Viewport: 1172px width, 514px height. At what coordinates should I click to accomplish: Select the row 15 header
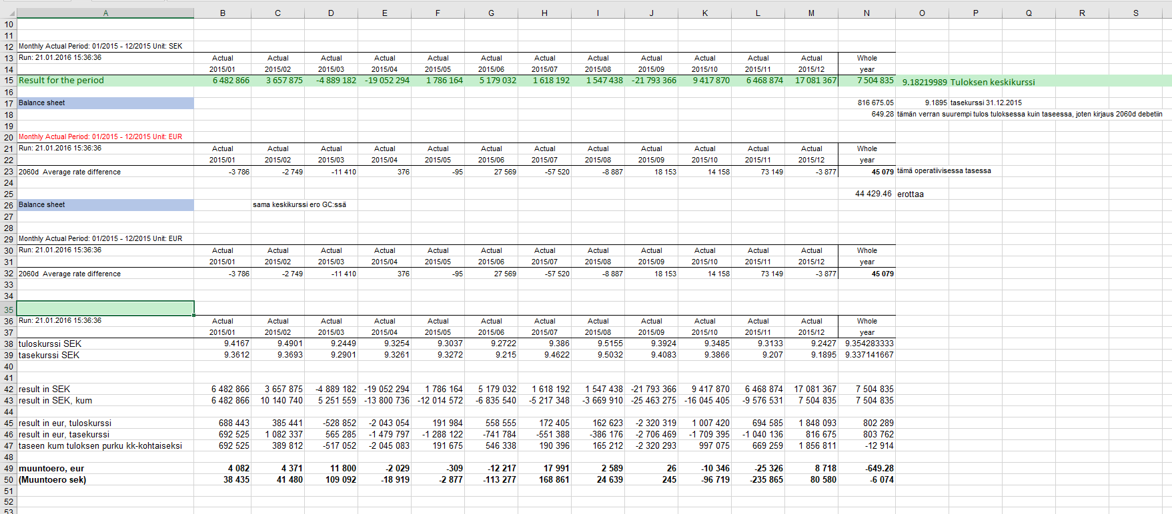[8, 81]
